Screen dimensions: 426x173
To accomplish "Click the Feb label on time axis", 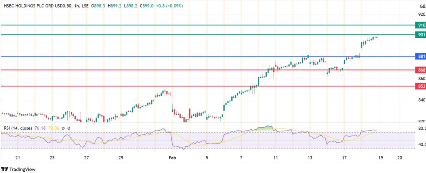I will 171,158.
